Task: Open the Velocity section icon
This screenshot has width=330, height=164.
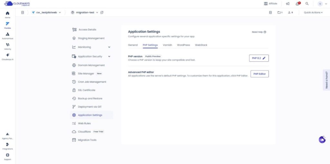Action: click(7, 45)
